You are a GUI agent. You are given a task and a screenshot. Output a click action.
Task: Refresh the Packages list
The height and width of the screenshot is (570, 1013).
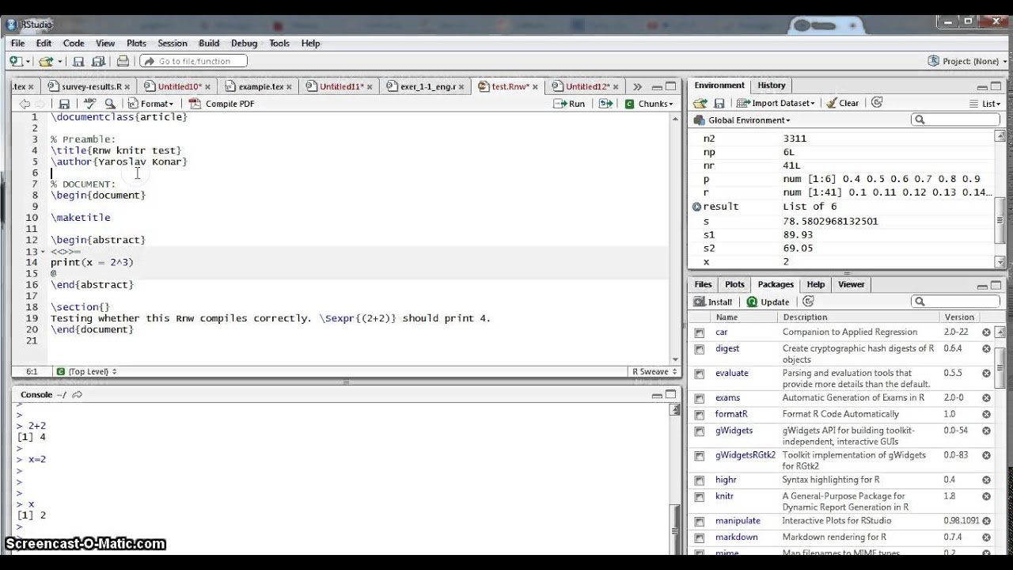tap(808, 302)
